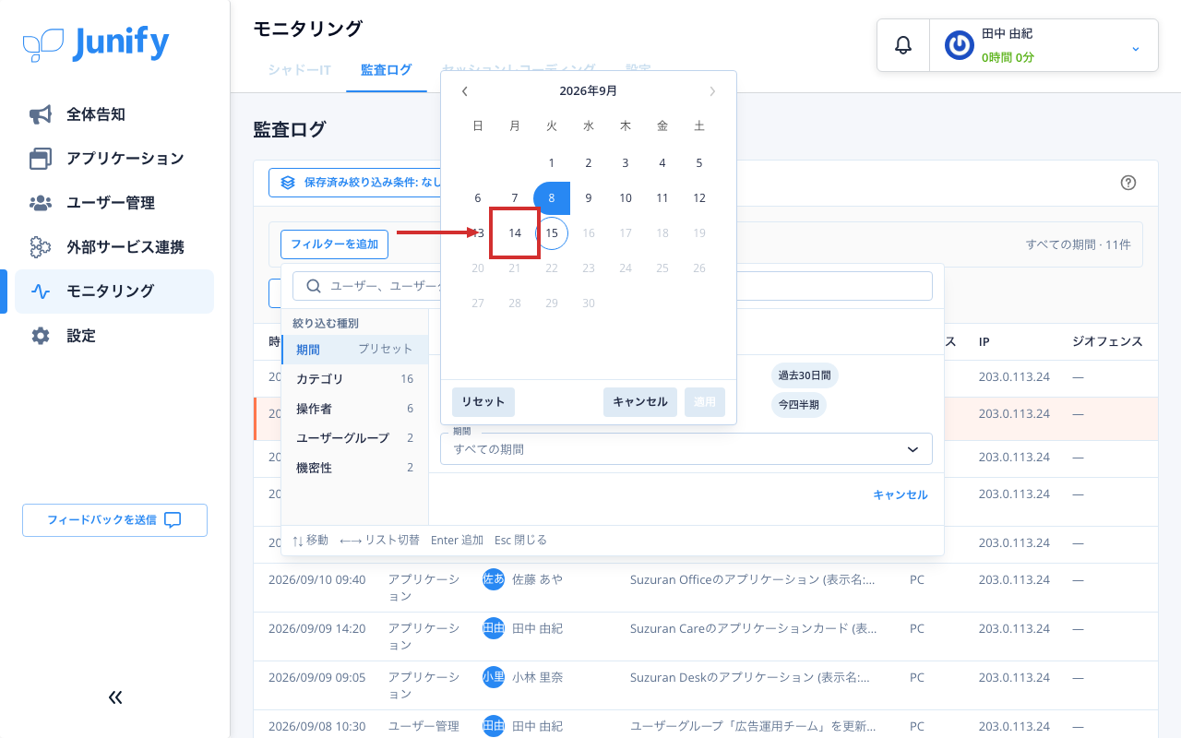Click the 小里 avatar for 小林 里奈
The height and width of the screenshot is (738, 1181).
[x=494, y=677]
